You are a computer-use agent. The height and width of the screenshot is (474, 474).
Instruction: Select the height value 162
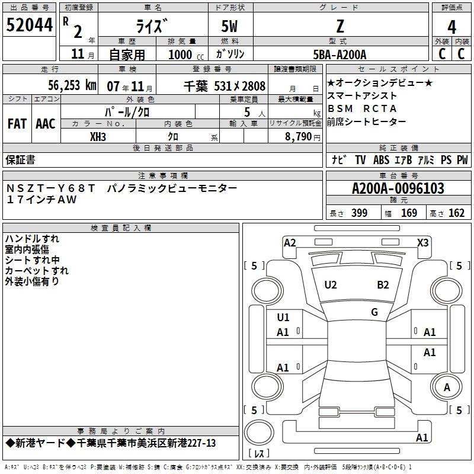click(x=456, y=213)
